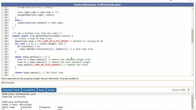Click 'Compiled successful' output line
This screenshot has width=196, height=110.
pyautogui.click(x=14, y=97)
